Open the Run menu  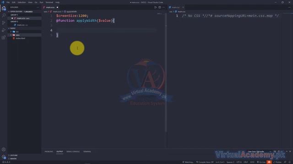[x=41, y=2]
